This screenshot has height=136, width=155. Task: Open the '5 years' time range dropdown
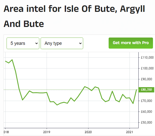(x=23, y=43)
